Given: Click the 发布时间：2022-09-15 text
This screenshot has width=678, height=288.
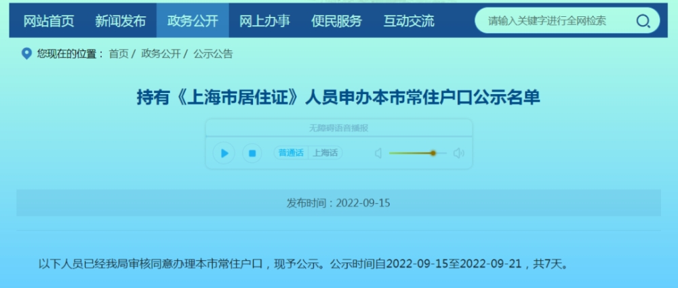Looking at the screenshot, I should pyautogui.click(x=338, y=203).
